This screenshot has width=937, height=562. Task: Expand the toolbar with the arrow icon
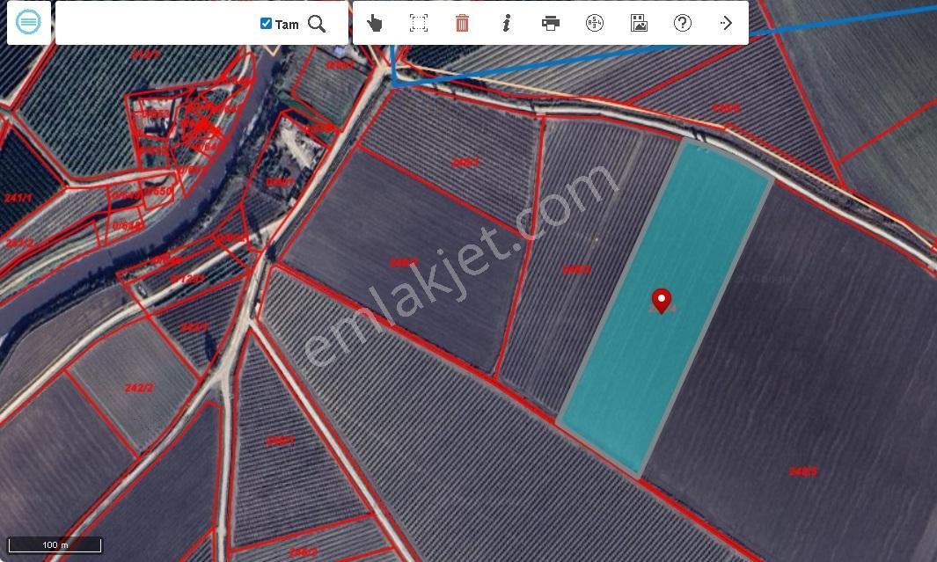click(x=726, y=23)
